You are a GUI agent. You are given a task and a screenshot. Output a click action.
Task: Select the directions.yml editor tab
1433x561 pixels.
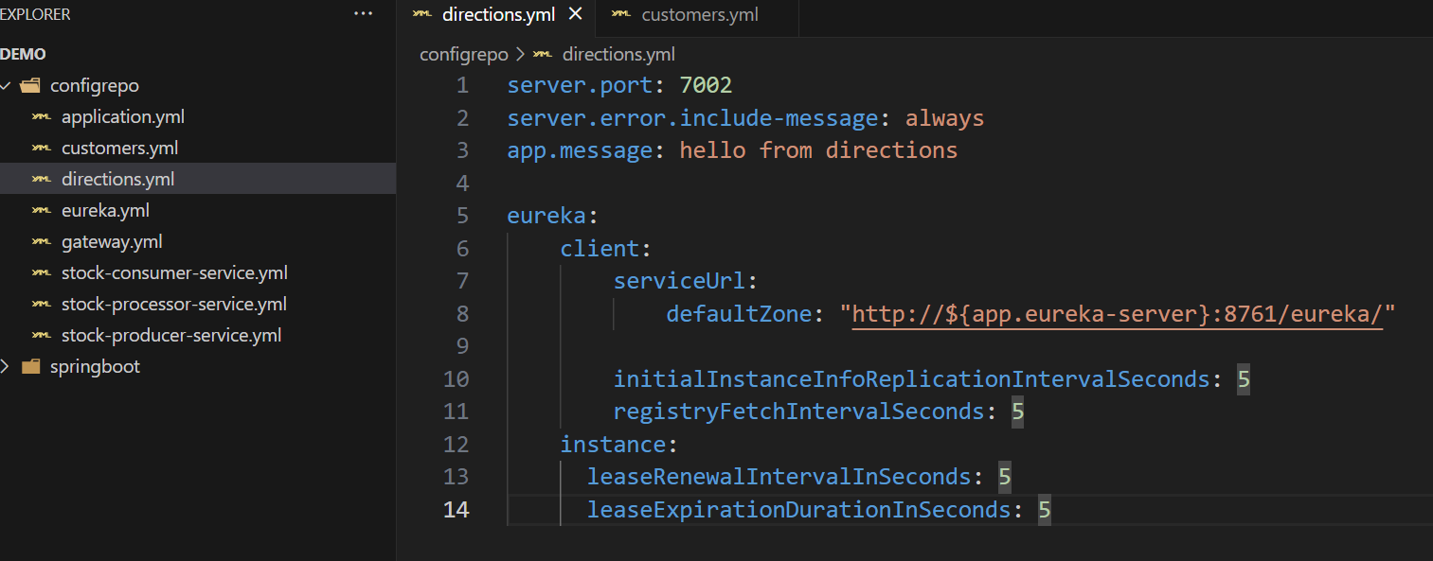pos(498,15)
